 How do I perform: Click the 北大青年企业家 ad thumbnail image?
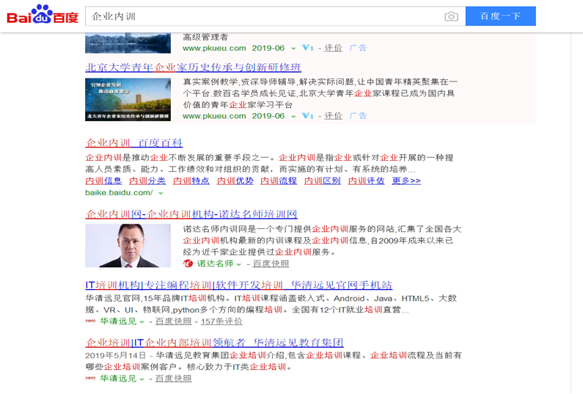point(128,99)
